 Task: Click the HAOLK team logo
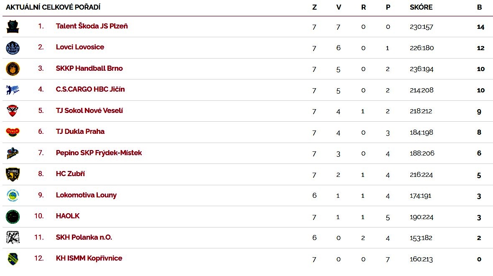coord(13,217)
